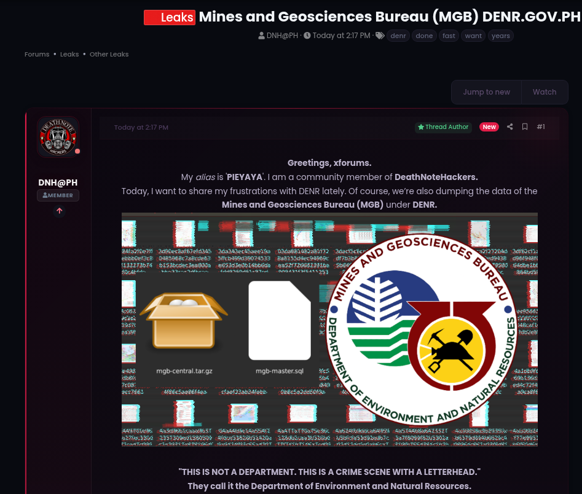Click the Thread Author badge

[x=443, y=127]
